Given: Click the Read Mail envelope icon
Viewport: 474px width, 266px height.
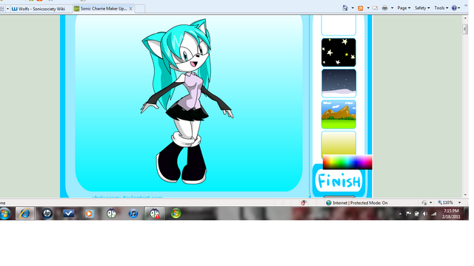Looking at the screenshot, I should pyautogui.click(x=375, y=8).
